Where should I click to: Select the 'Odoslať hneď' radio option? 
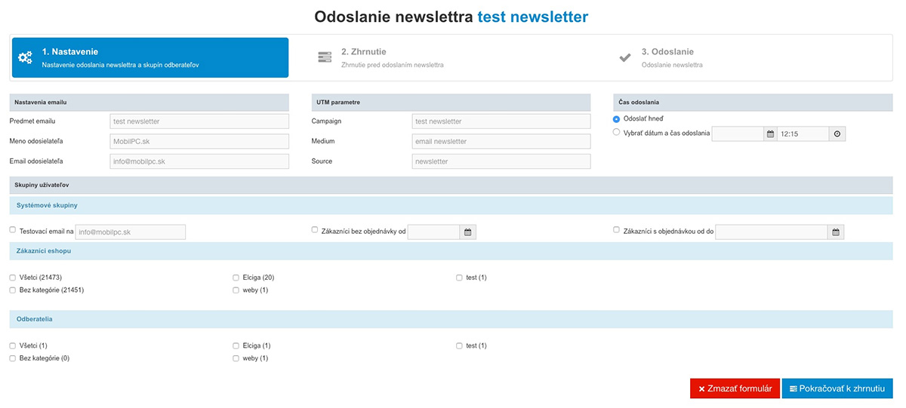pos(617,119)
